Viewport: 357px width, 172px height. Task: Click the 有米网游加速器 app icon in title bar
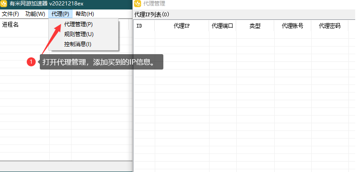4,4
